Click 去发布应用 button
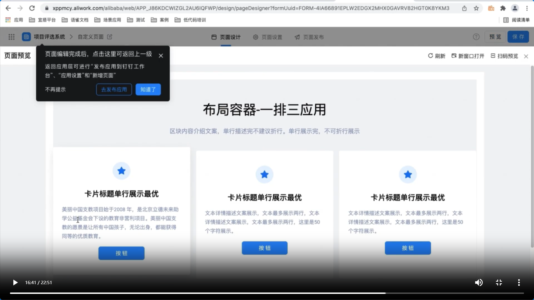This screenshot has height=300, width=534. tap(114, 89)
